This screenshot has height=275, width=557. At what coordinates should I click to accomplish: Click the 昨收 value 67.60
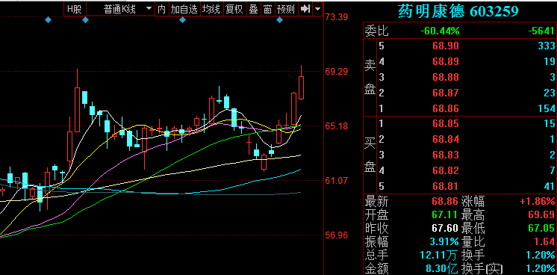446,229
